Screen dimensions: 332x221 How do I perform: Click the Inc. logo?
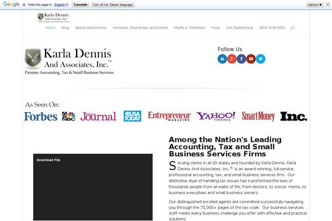coord(294,117)
